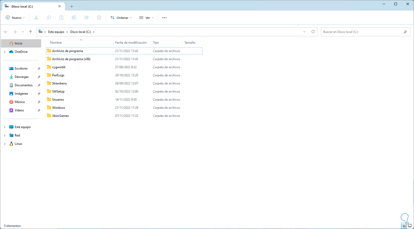Click Este equipo in the address breadcrumb
Image resolution: width=414 pixels, height=229 pixels.
[x=56, y=32]
